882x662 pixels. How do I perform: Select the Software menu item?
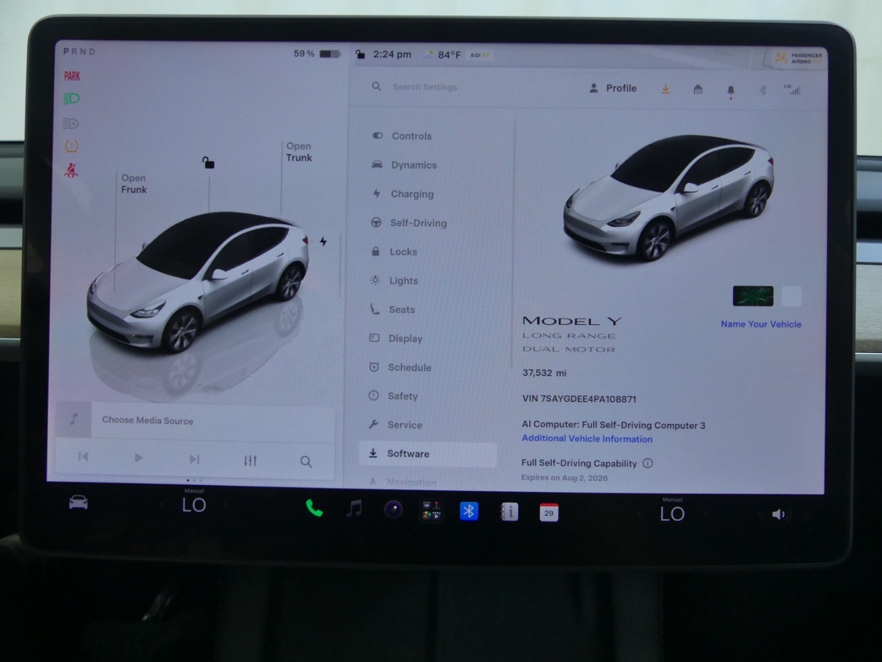(428, 454)
